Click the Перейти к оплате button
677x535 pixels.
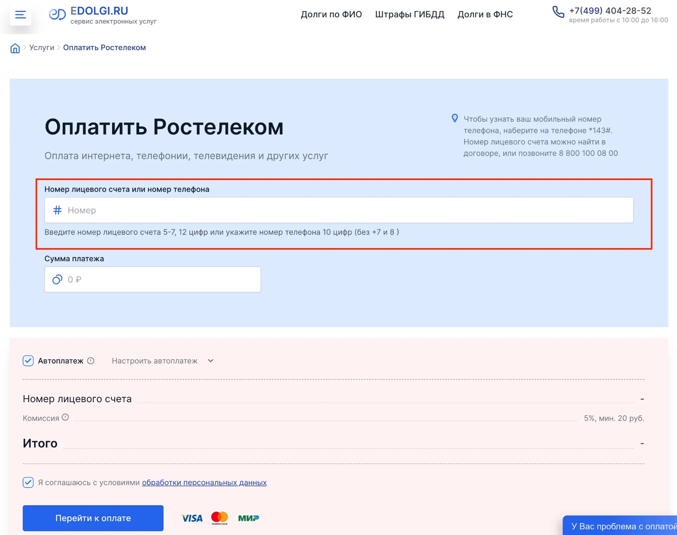[92, 518]
